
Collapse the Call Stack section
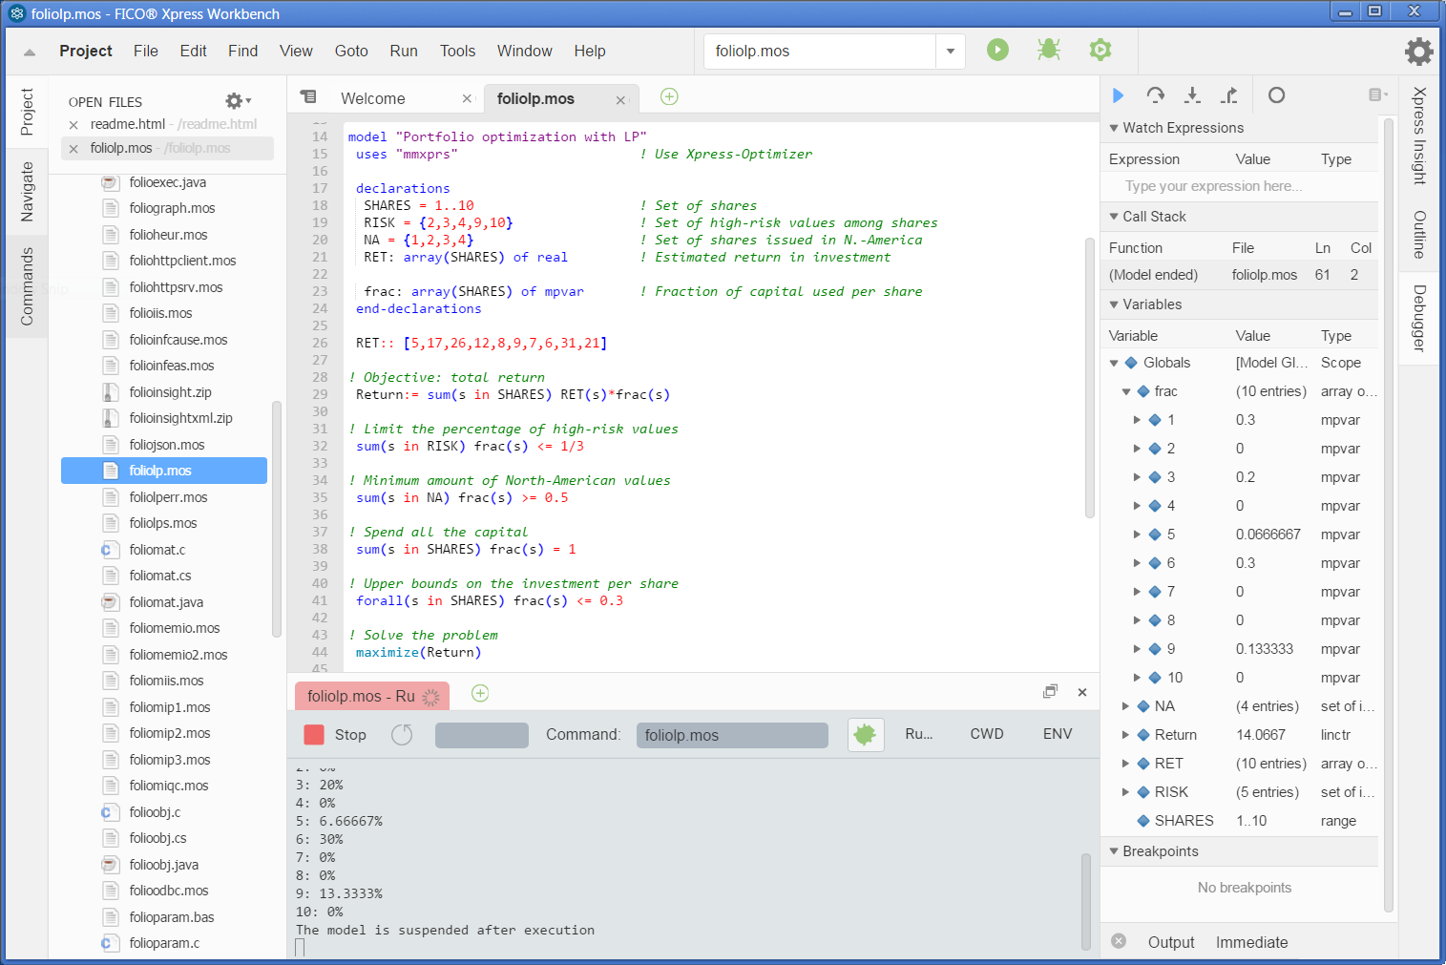[x=1113, y=217]
